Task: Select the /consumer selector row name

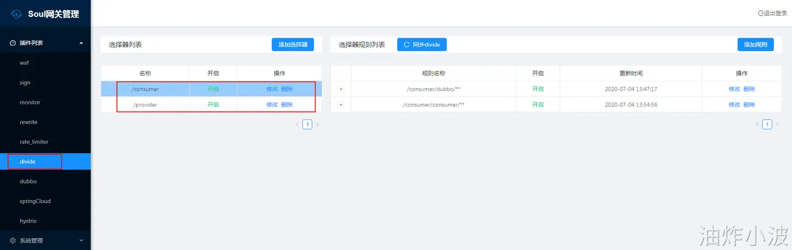Action: (145, 89)
